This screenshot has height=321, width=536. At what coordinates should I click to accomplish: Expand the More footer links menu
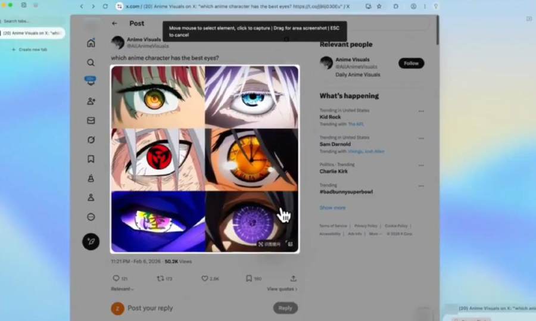374,234
